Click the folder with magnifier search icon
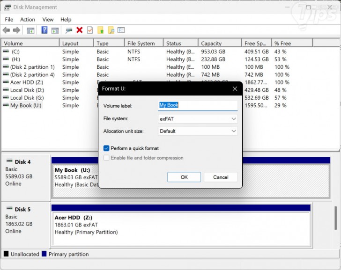Viewport: 341px width, 270px height. (x=111, y=30)
